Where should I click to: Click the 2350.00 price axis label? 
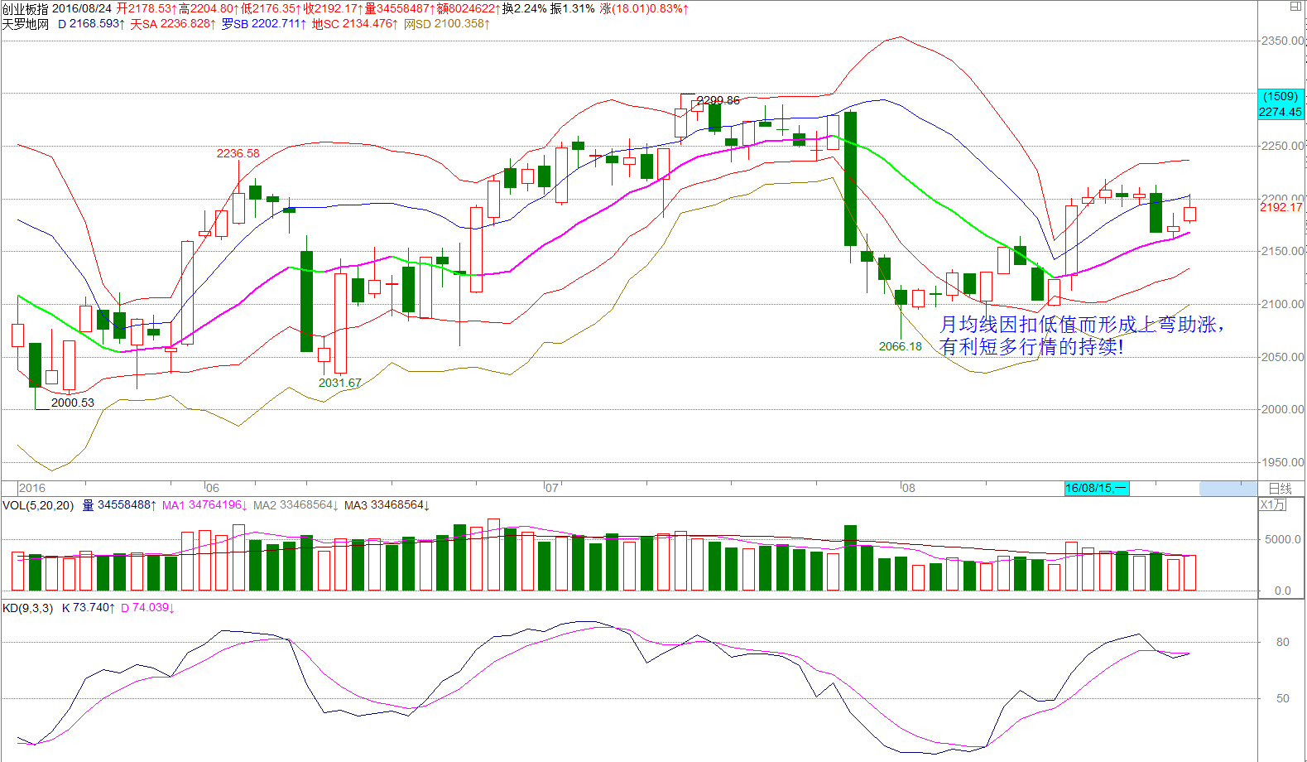pyautogui.click(x=1282, y=41)
